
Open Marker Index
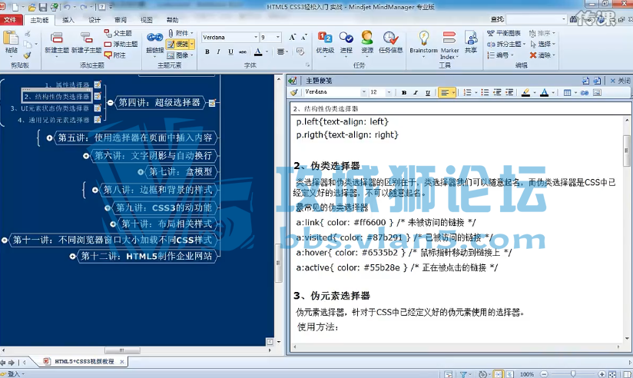pyautogui.click(x=449, y=38)
